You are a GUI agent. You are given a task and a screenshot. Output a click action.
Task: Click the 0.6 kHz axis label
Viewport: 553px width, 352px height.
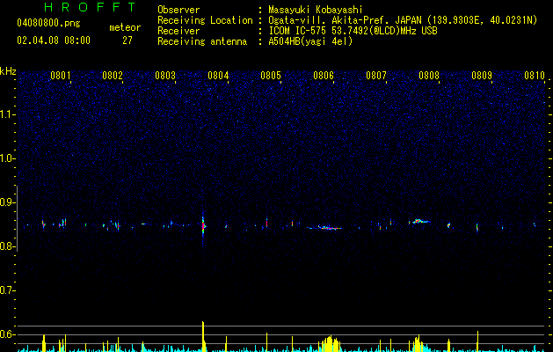click(x=7, y=334)
